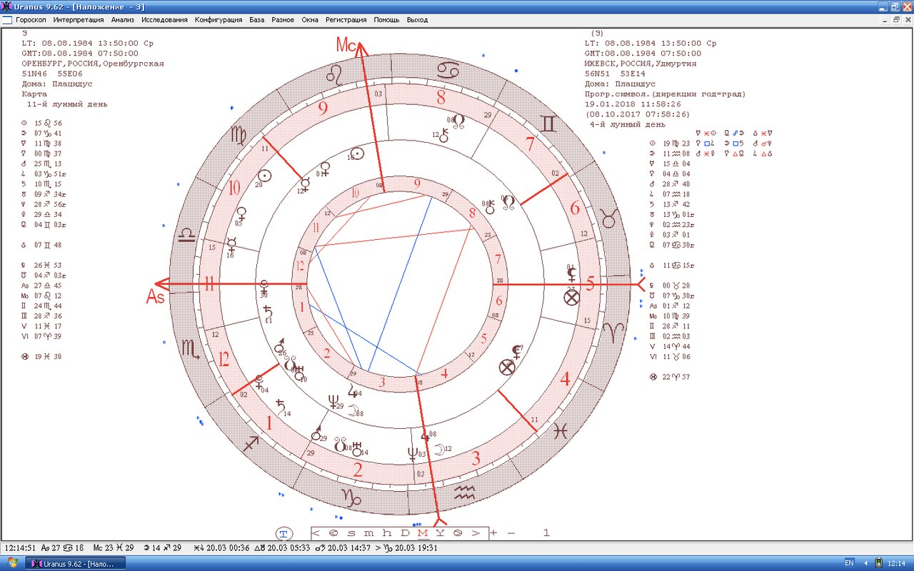Open the Интерпретация menu
914x571 pixels.
click(78, 20)
